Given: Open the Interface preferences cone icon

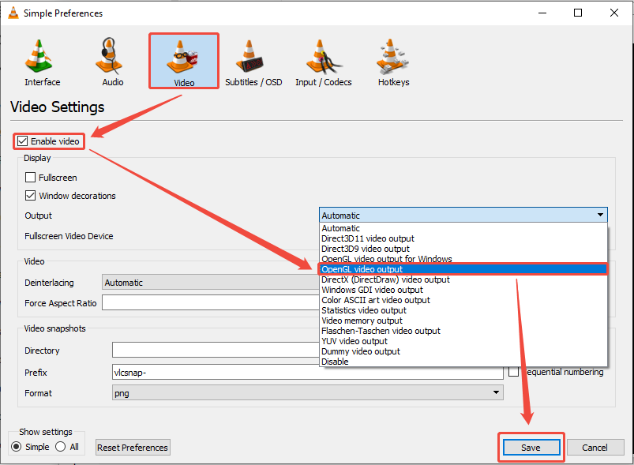Looking at the screenshot, I should click(39, 56).
